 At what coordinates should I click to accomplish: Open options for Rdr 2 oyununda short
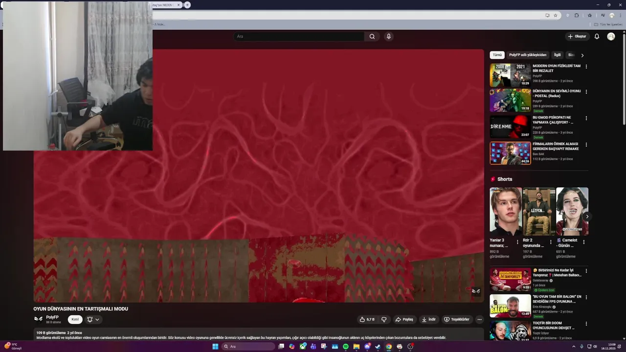[x=551, y=242]
